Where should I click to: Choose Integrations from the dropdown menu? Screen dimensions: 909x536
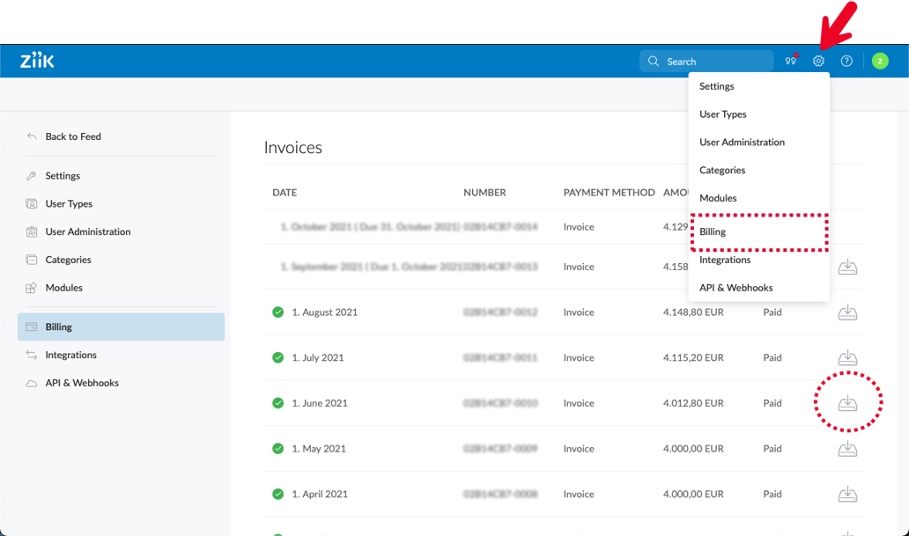[x=725, y=260]
